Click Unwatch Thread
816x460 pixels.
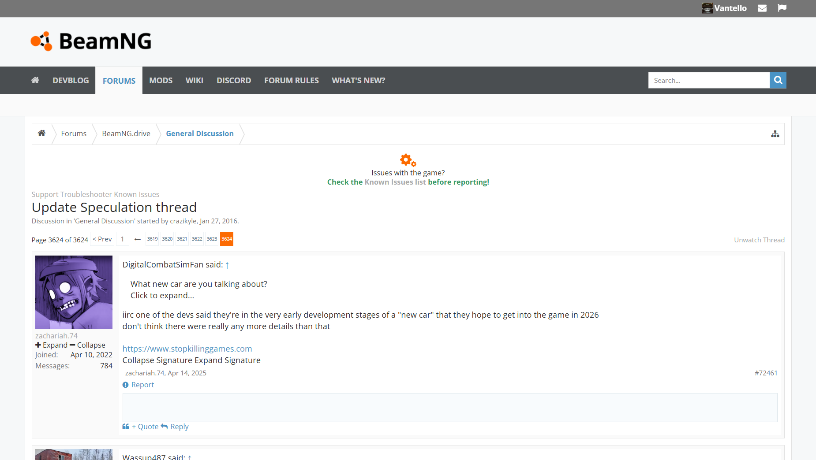tap(759, 240)
